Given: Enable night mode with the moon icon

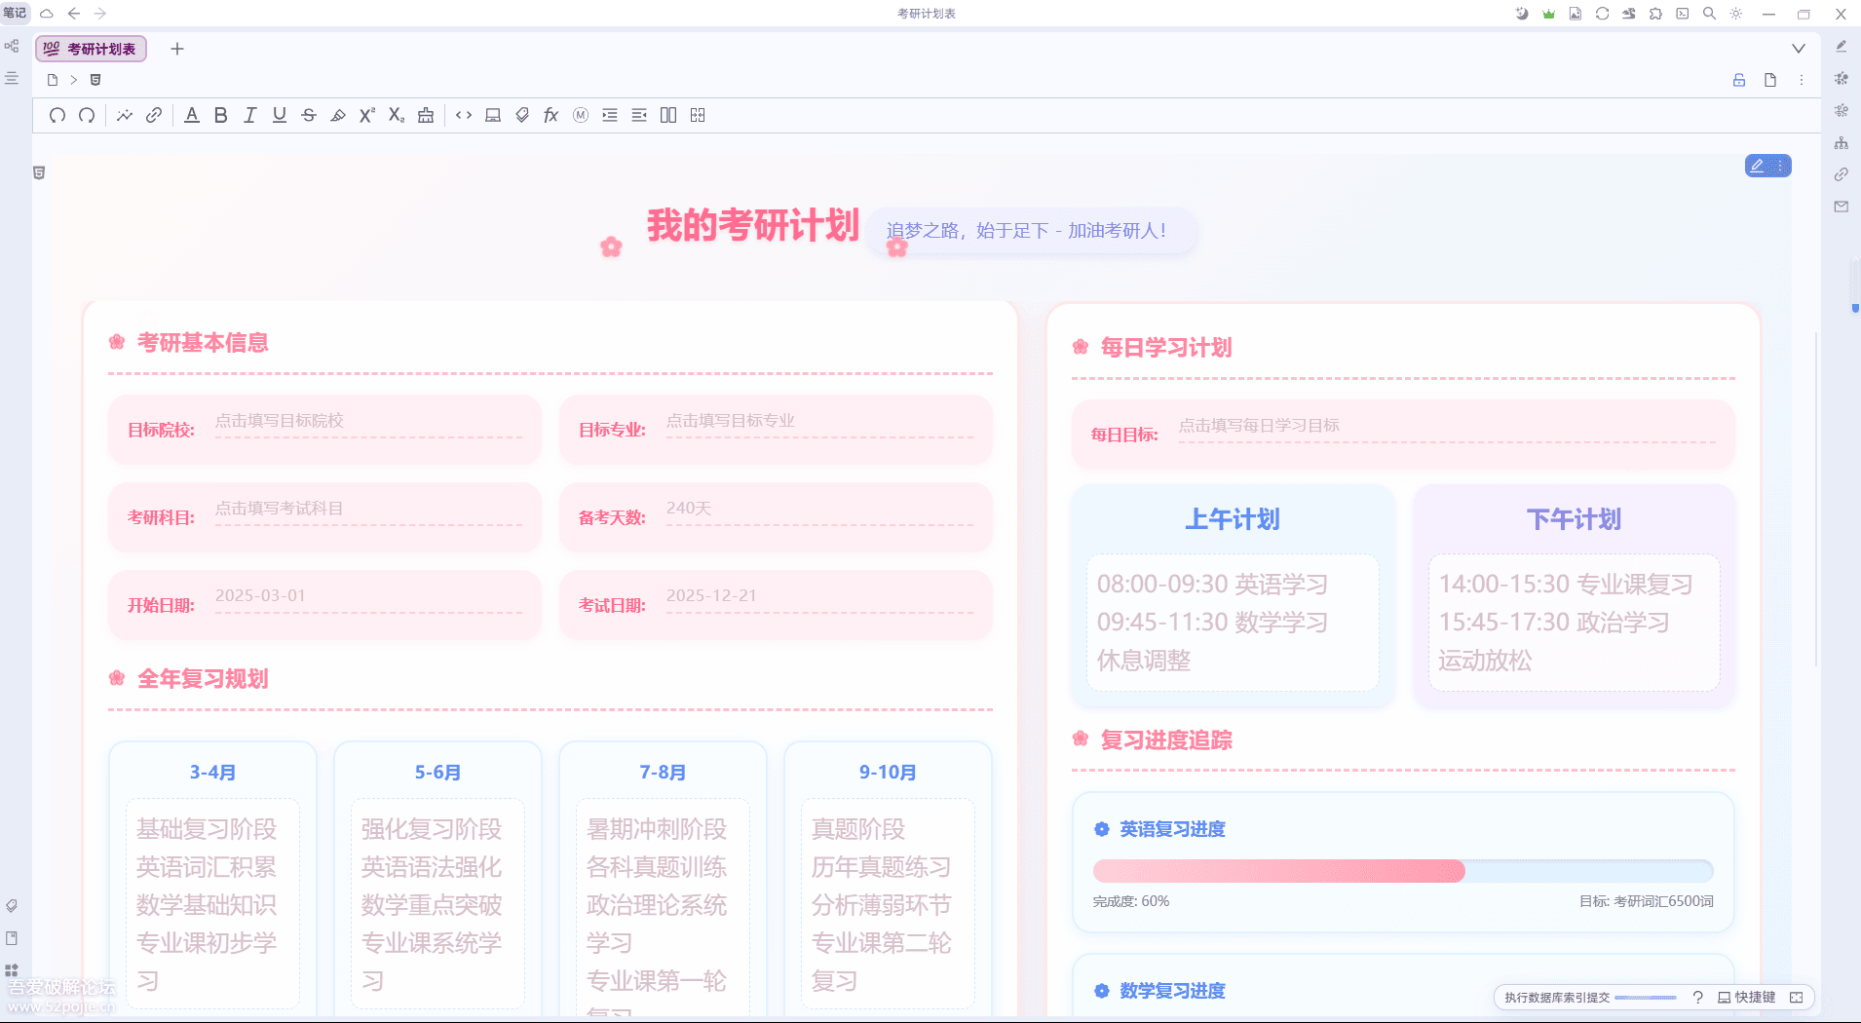Looking at the screenshot, I should (1522, 13).
